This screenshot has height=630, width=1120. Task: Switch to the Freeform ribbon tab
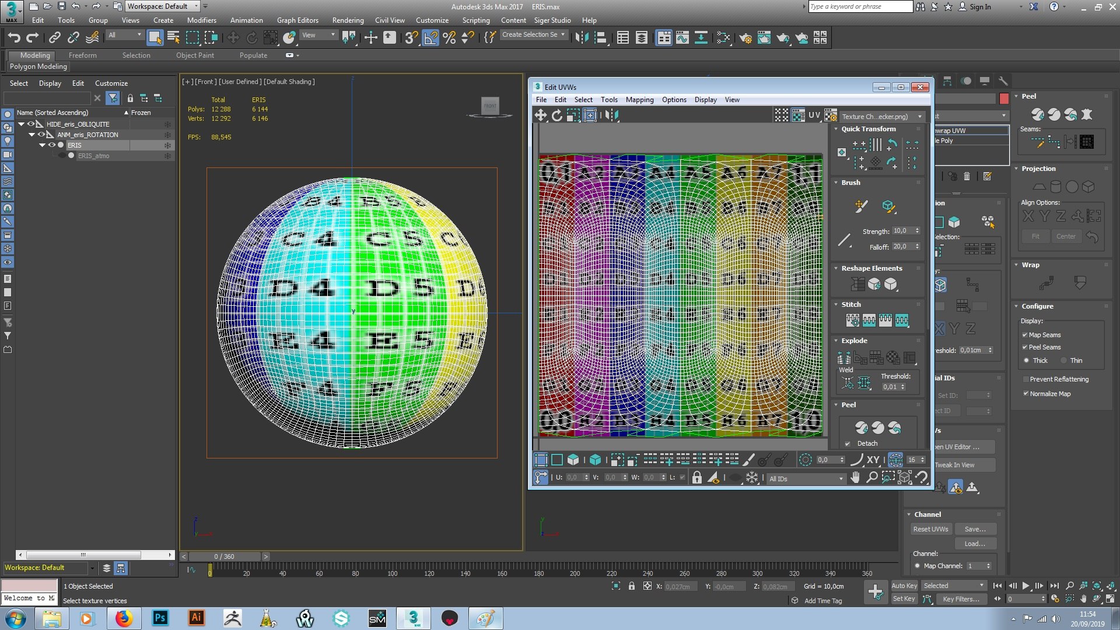click(82, 55)
